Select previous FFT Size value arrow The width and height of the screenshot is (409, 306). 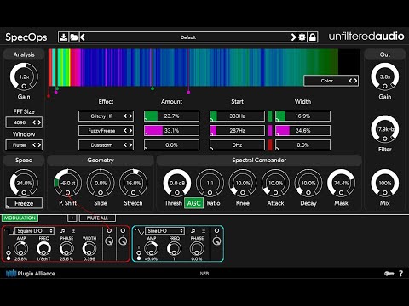coord(34,122)
